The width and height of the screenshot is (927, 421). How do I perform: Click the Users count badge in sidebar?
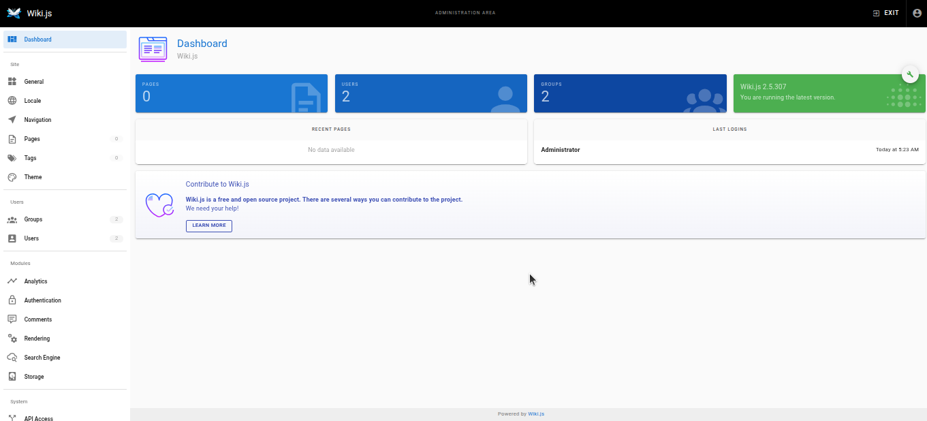tap(116, 238)
